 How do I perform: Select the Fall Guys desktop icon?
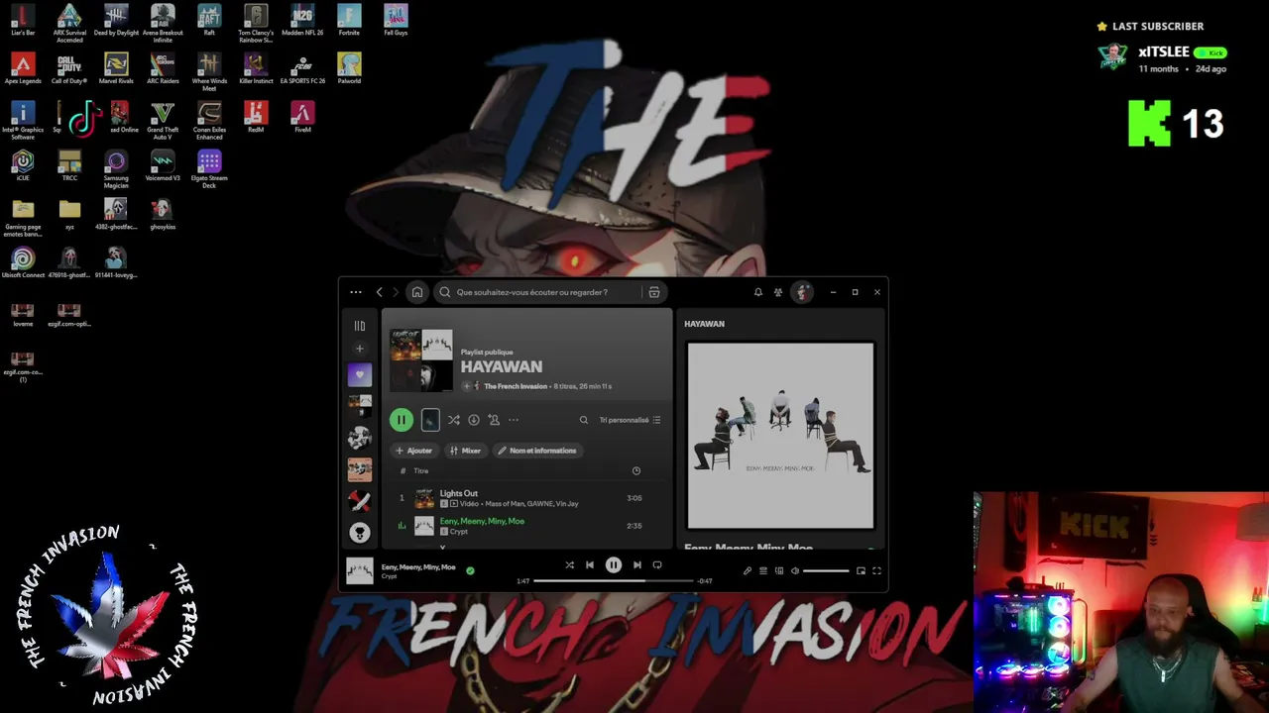[x=396, y=21]
